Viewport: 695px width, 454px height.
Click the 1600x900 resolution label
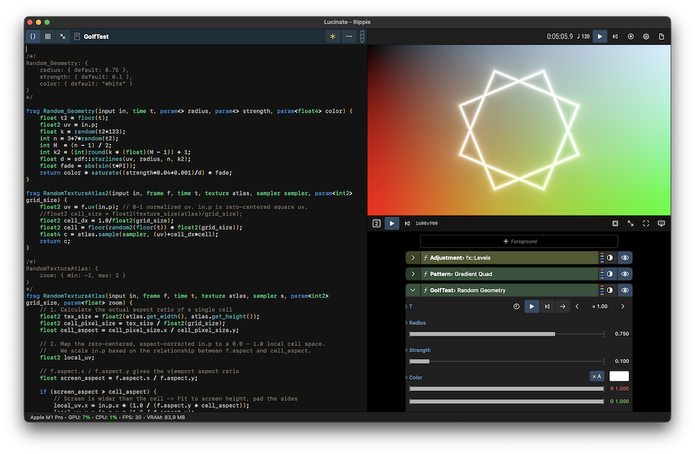(426, 223)
